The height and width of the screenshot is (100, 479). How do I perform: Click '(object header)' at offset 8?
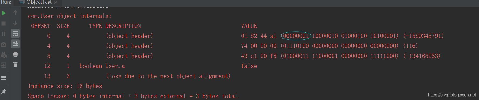click(130, 56)
